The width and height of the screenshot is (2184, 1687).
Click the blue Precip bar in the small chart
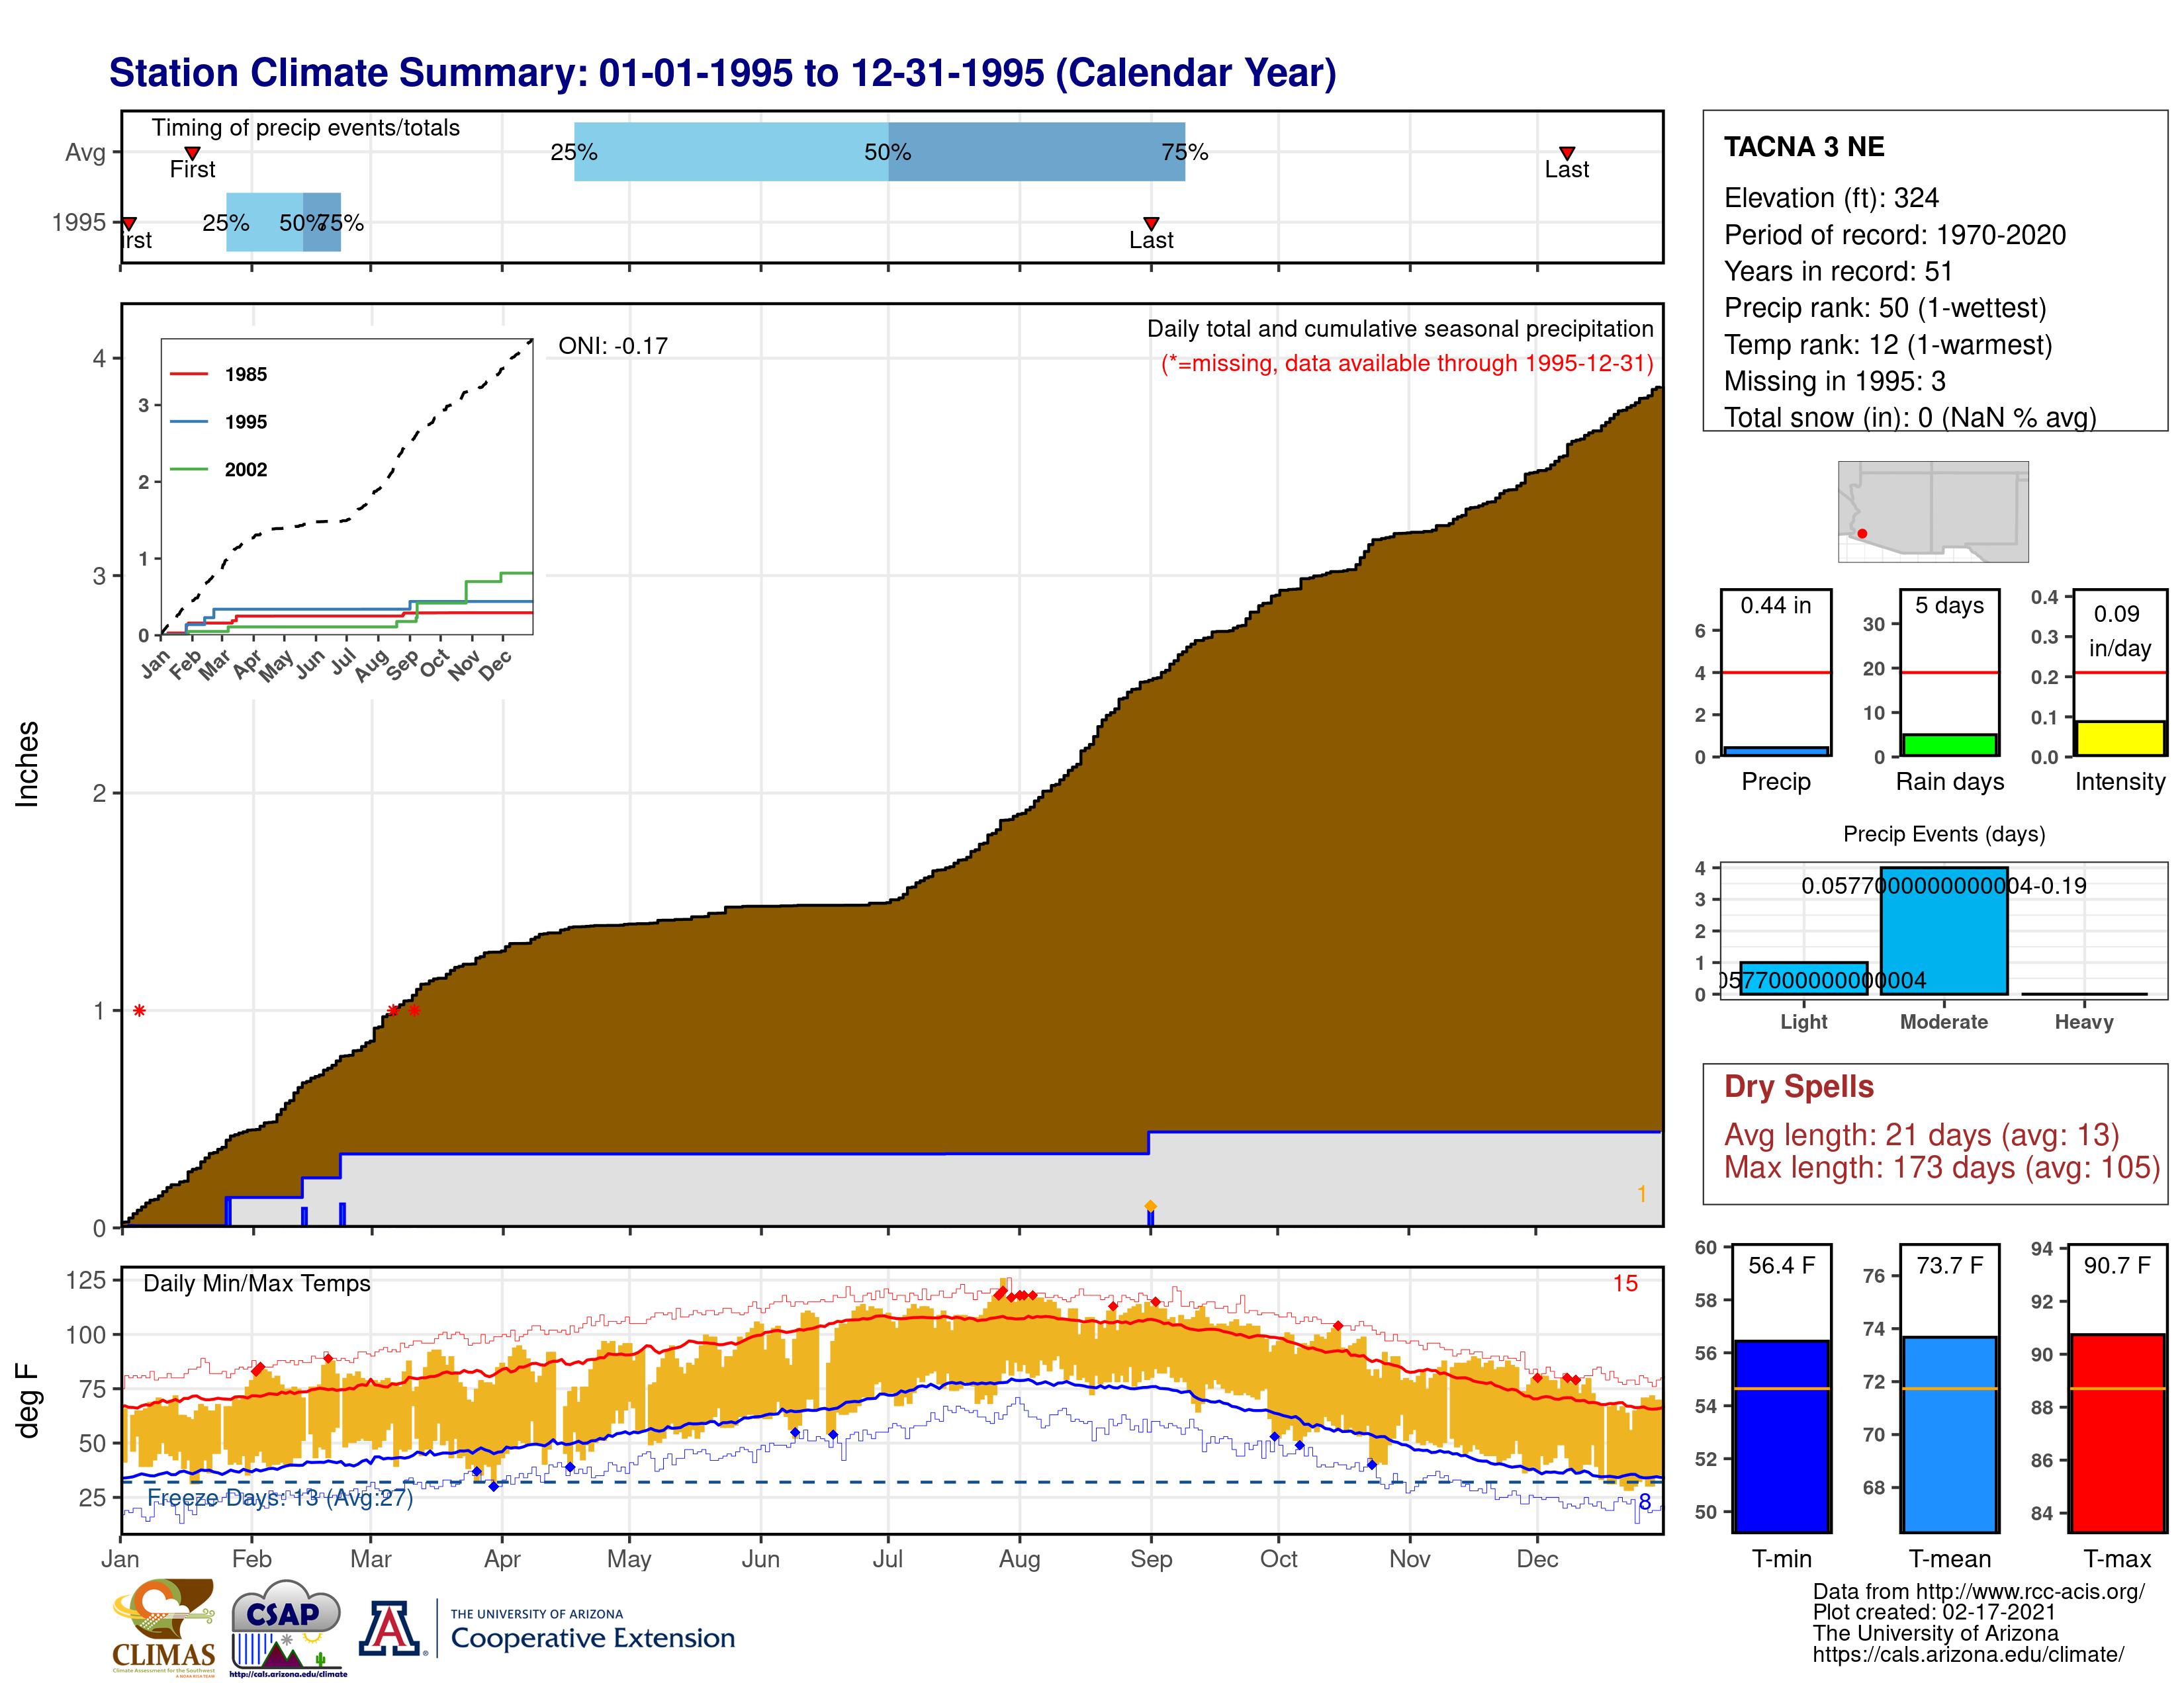[x=1776, y=751]
